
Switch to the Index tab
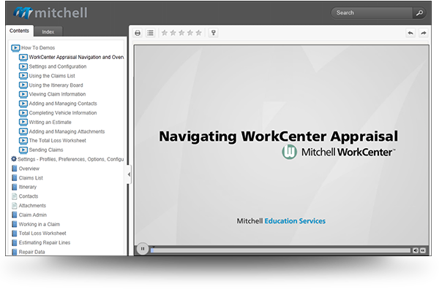(48, 32)
